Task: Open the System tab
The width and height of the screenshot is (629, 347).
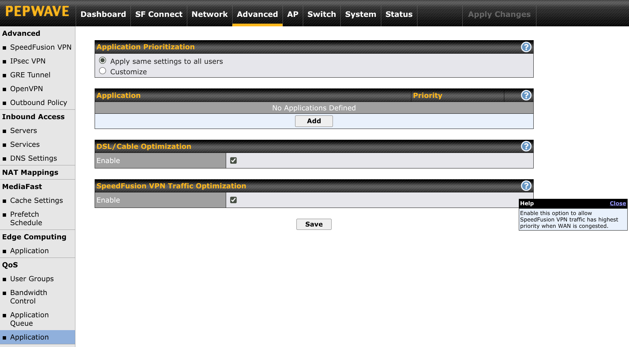Action: pos(360,14)
